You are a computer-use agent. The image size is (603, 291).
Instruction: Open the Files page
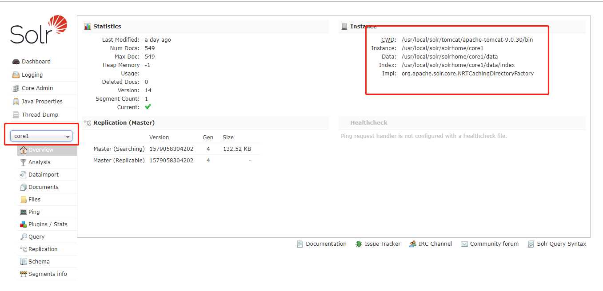(35, 200)
